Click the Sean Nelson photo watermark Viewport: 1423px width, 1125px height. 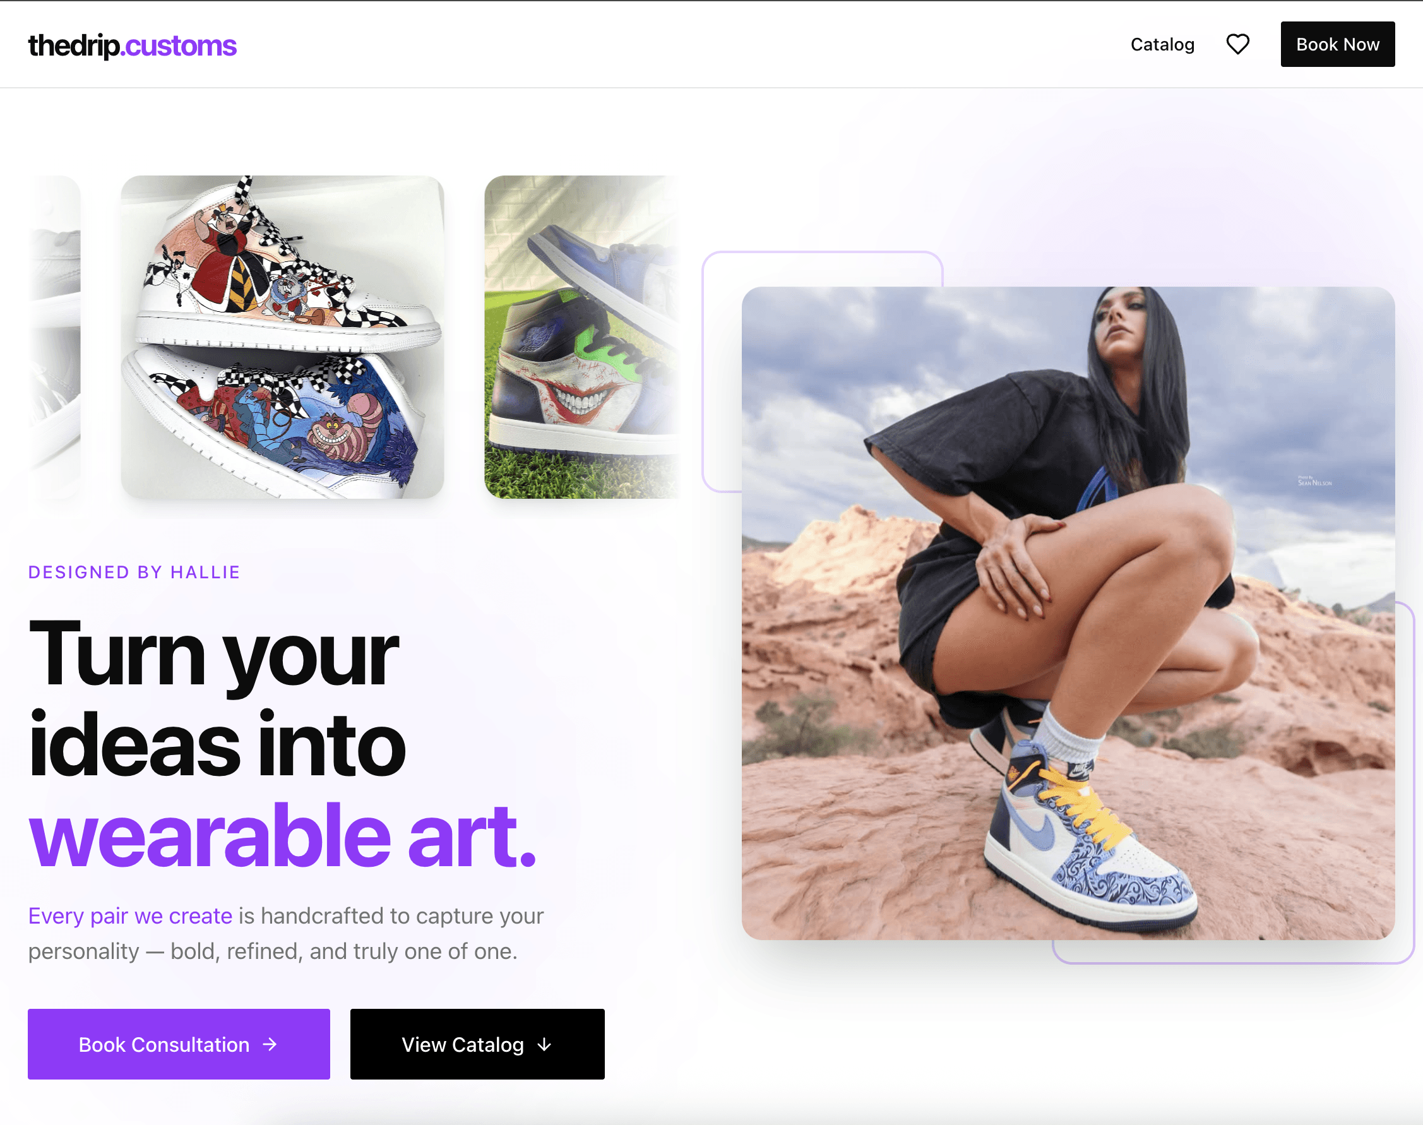1314,482
